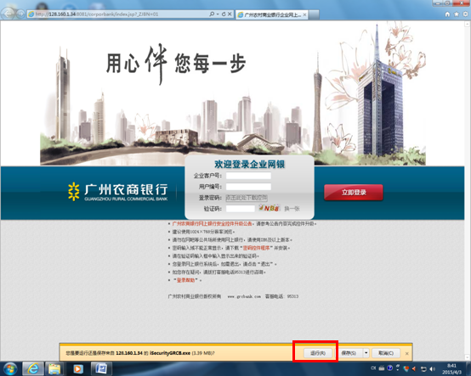Click the 取消(C) Cancel button
Image resolution: width=471 pixels, height=376 pixels.
[x=386, y=353]
